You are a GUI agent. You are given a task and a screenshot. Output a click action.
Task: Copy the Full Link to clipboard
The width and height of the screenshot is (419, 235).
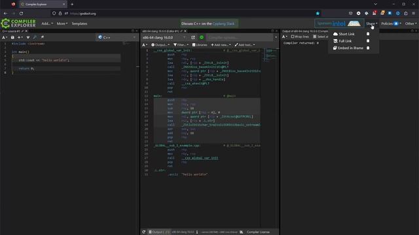(368, 40)
